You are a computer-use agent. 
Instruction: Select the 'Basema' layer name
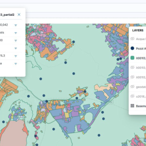pos(141,106)
